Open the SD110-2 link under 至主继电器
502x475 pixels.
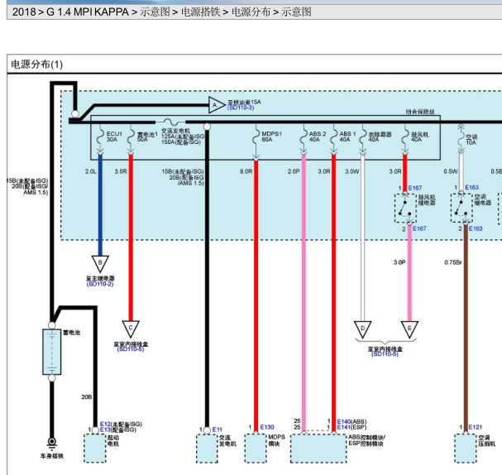pos(100,284)
